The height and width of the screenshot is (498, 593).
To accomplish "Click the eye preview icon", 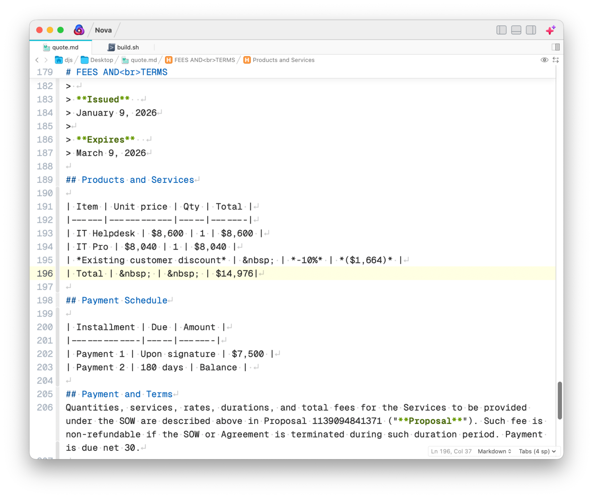I will (544, 60).
